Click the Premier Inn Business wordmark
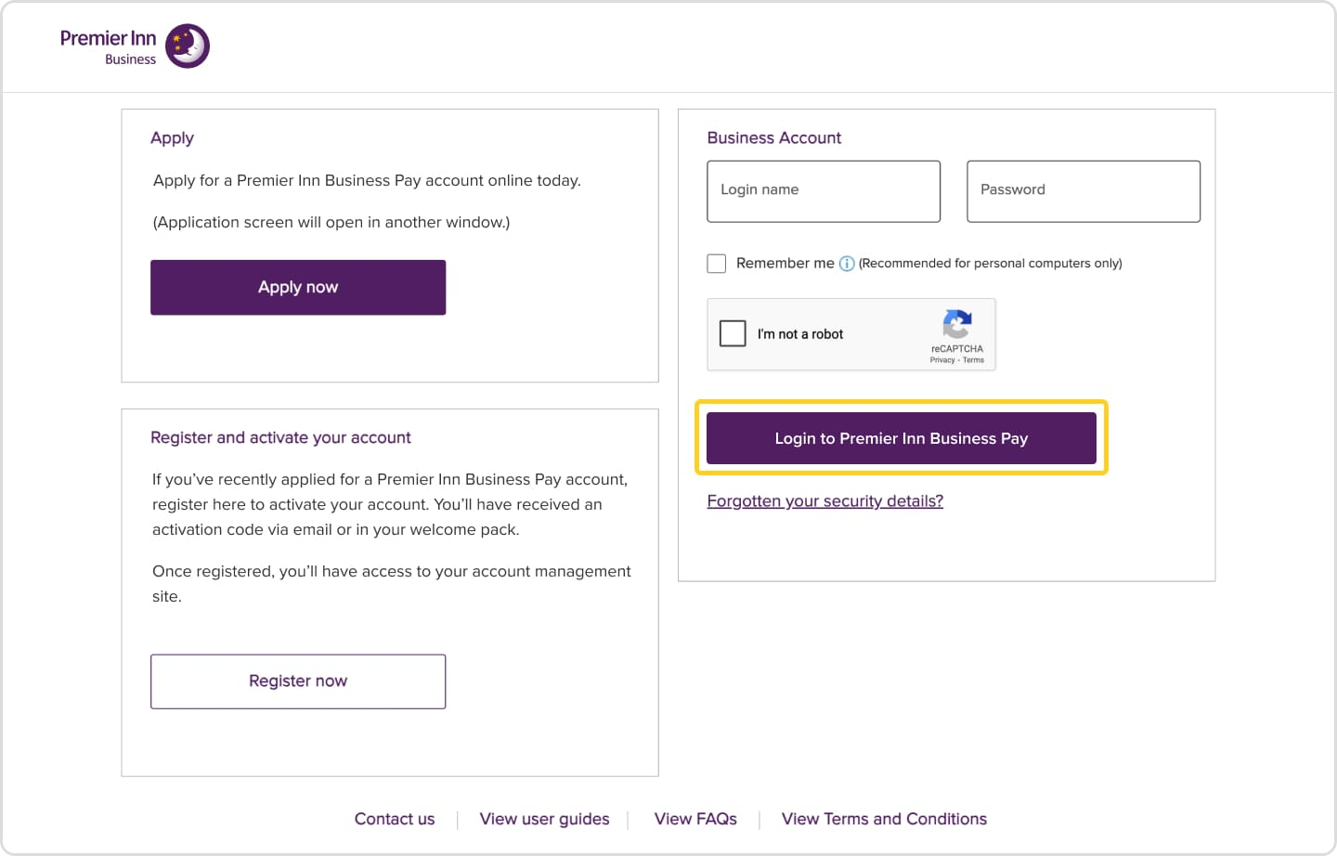This screenshot has height=856, width=1337. pos(108,47)
